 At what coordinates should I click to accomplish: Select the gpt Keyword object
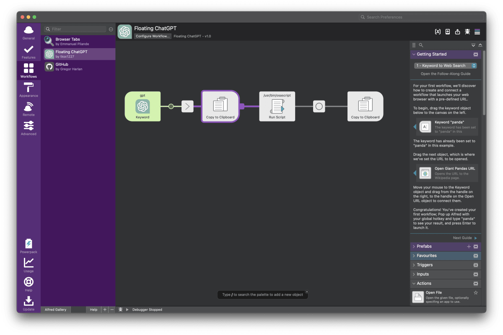click(143, 106)
